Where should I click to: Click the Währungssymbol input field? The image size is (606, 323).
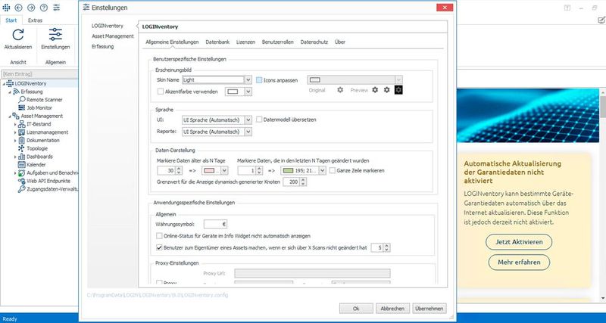[x=215, y=224]
